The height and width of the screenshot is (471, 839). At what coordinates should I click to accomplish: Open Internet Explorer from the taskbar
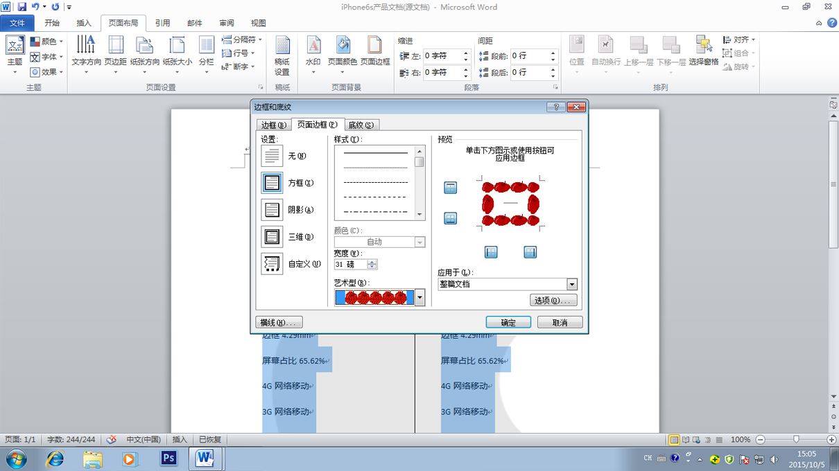55,459
